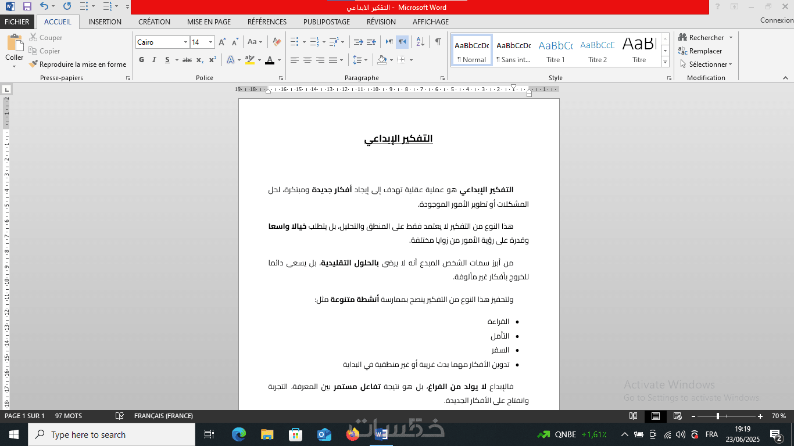Image resolution: width=794 pixels, height=446 pixels.
Task: Click the 97 MOTS word count
Action: coord(69,416)
